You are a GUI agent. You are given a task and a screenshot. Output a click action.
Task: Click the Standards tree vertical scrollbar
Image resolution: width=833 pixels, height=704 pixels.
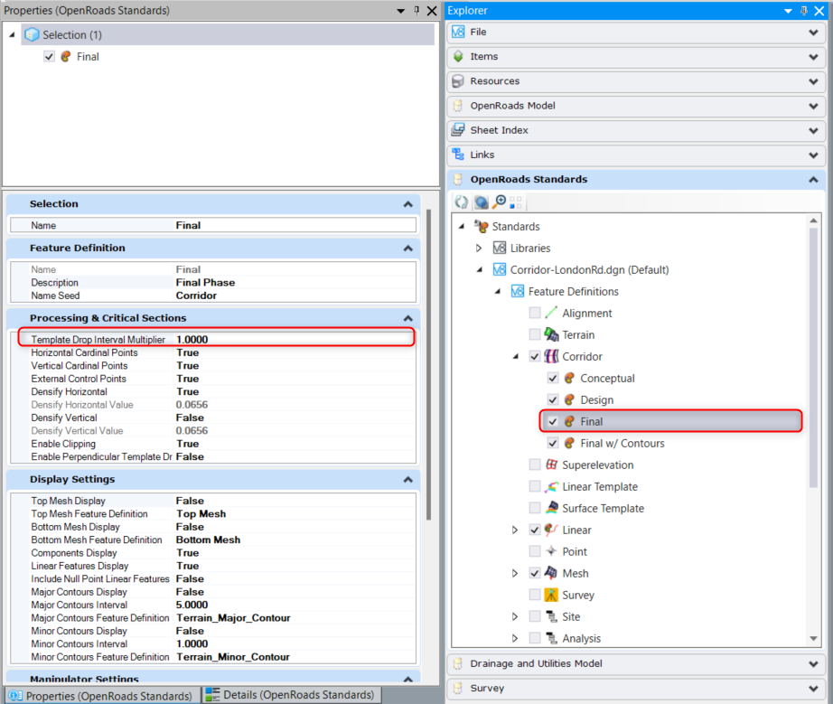pyautogui.click(x=813, y=357)
